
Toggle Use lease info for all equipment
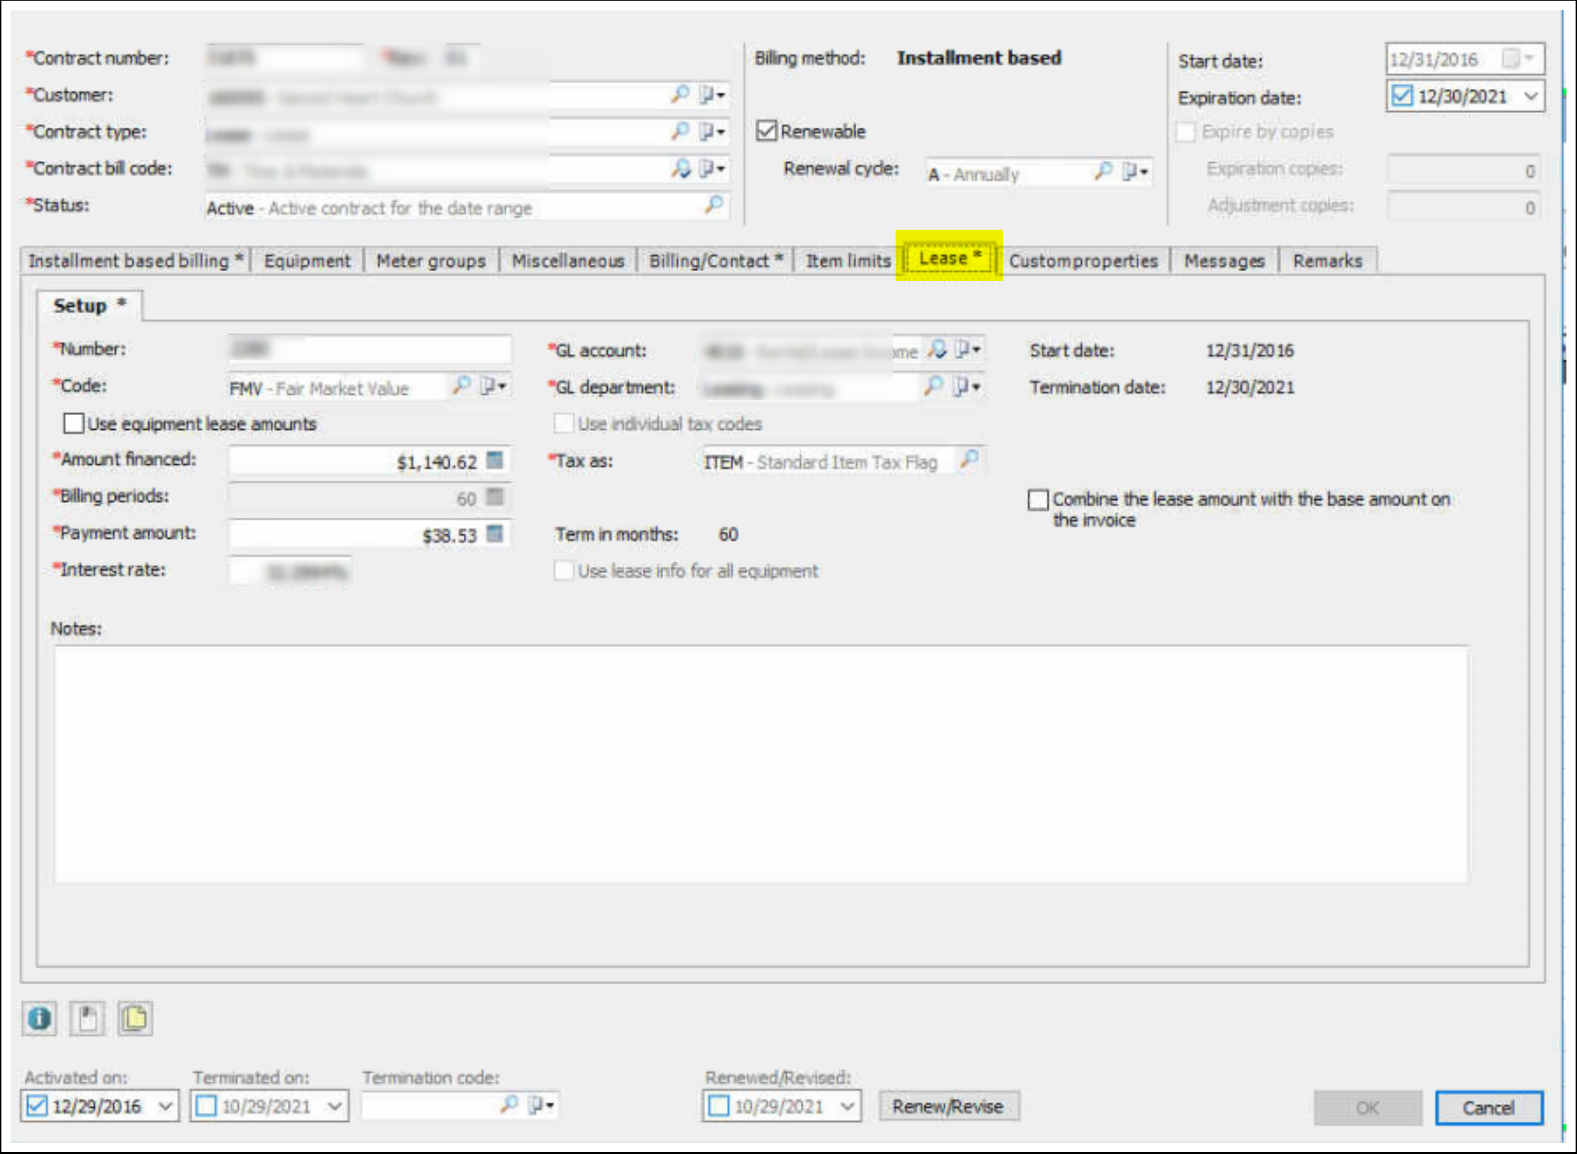pos(563,570)
